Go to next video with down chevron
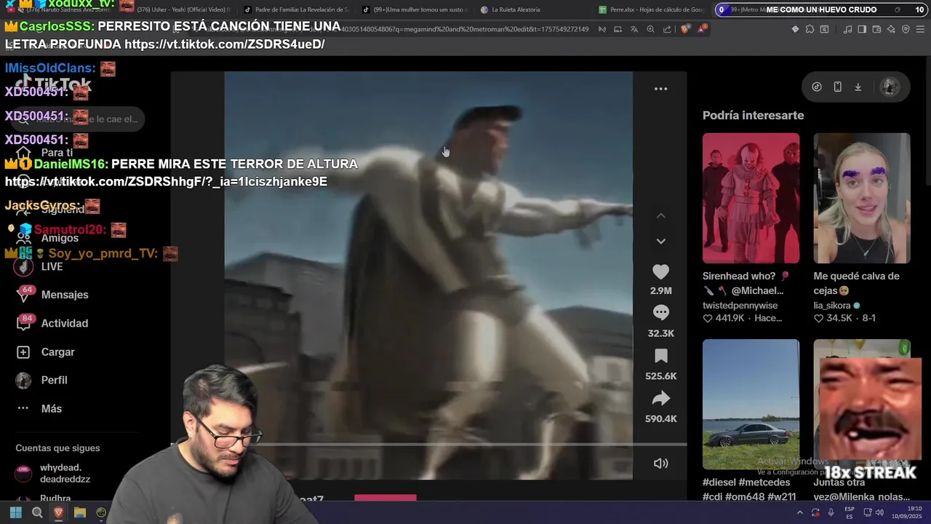This screenshot has height=524, width=931. point(660,241)
